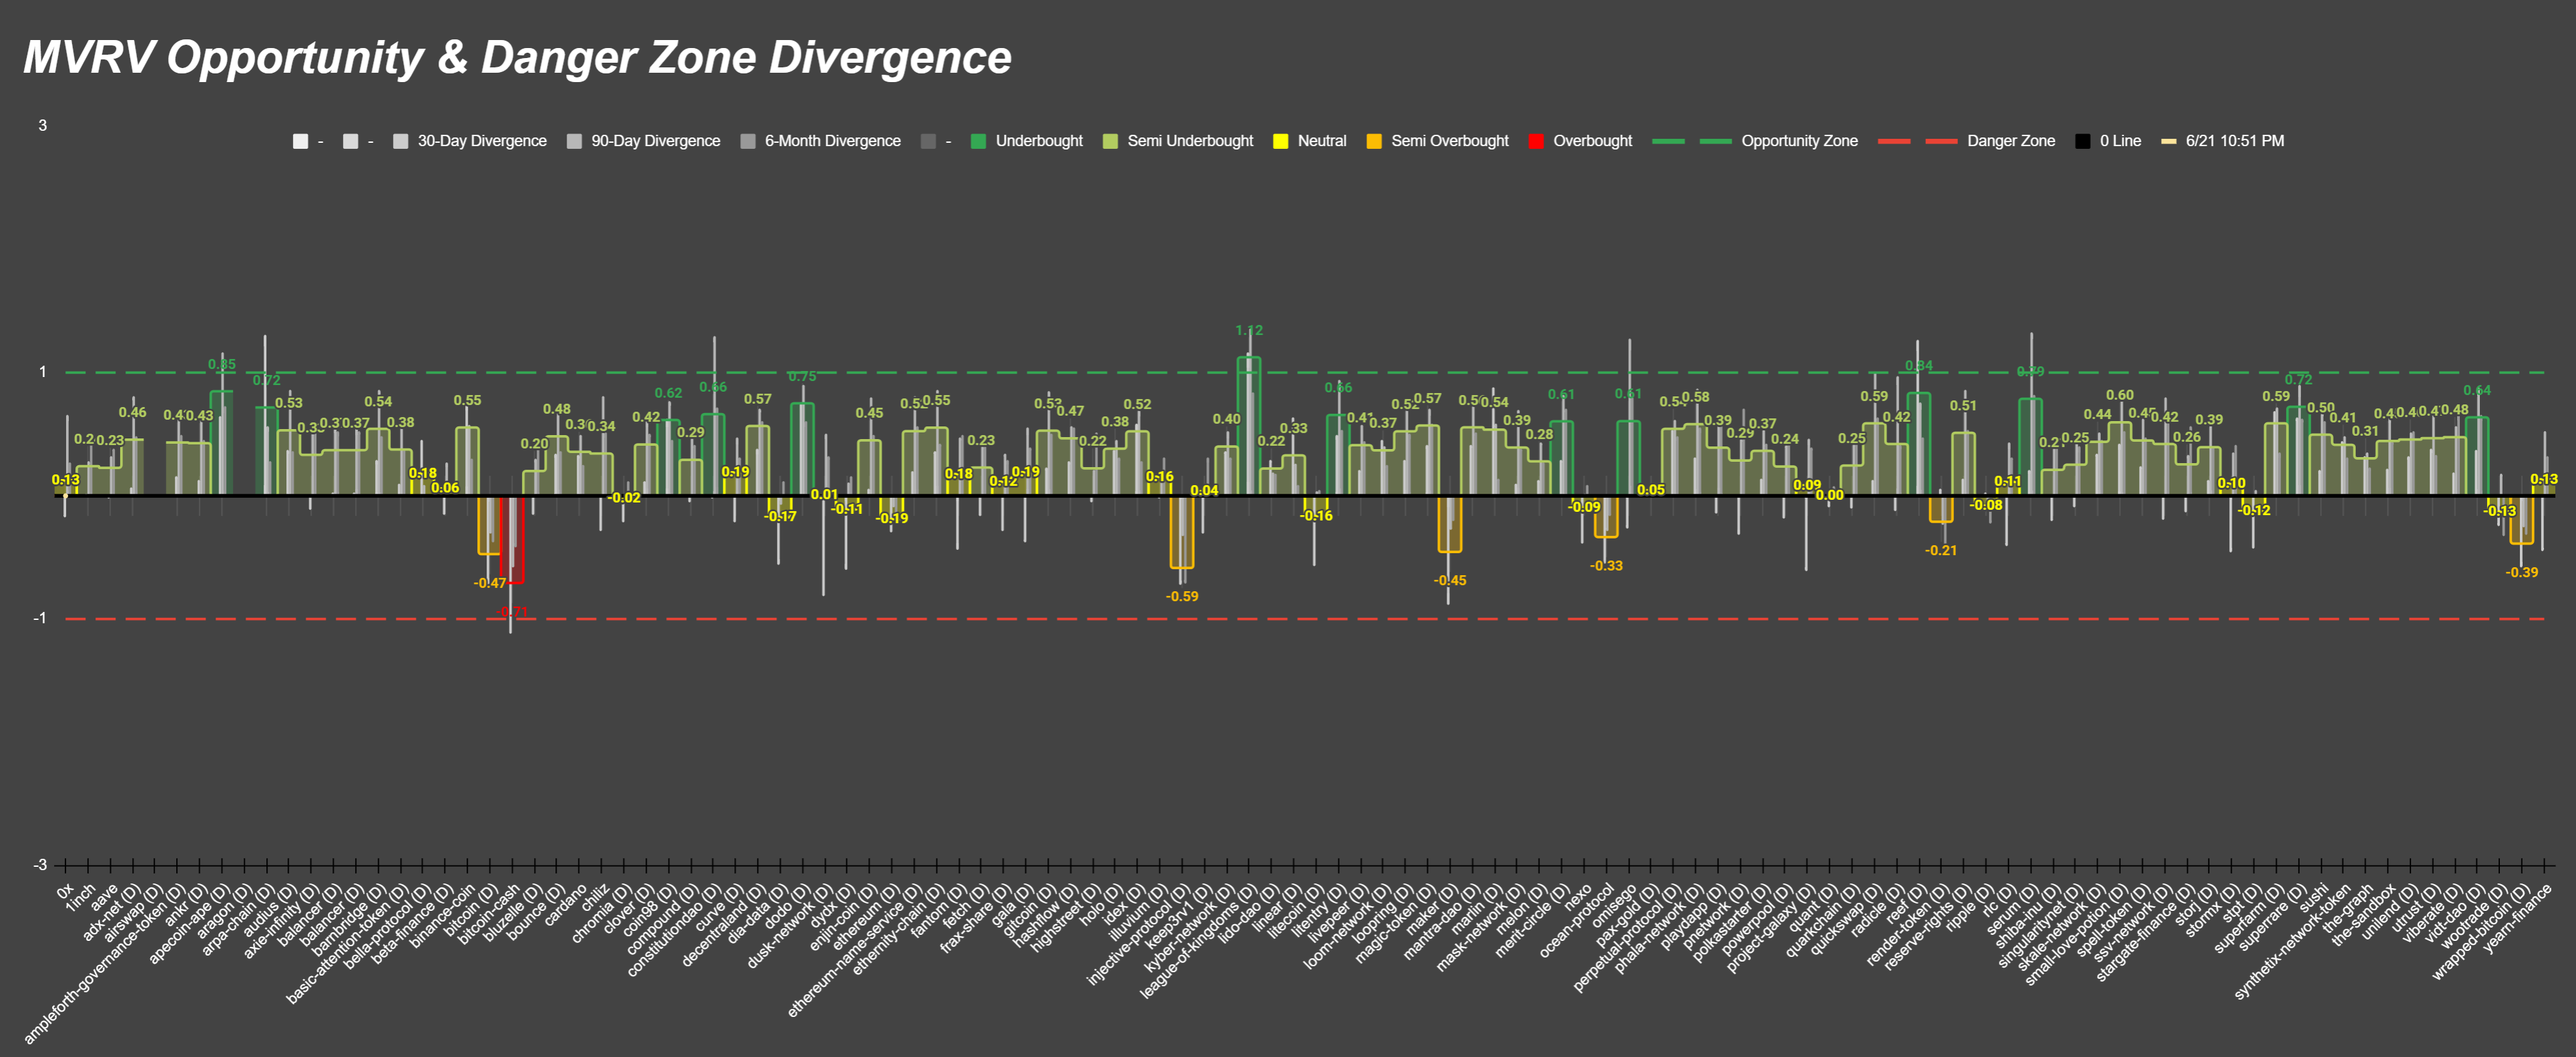The image size is (2576, 1057).
Task: Click the red Overbought legend swatch
Action: coord(1536,141)
